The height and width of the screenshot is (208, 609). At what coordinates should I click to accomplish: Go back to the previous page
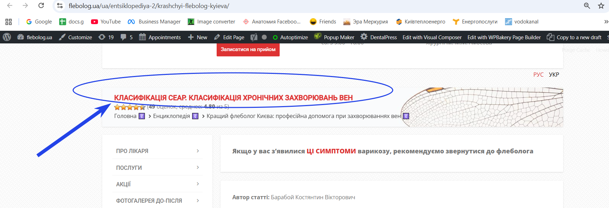click(10, 6)
